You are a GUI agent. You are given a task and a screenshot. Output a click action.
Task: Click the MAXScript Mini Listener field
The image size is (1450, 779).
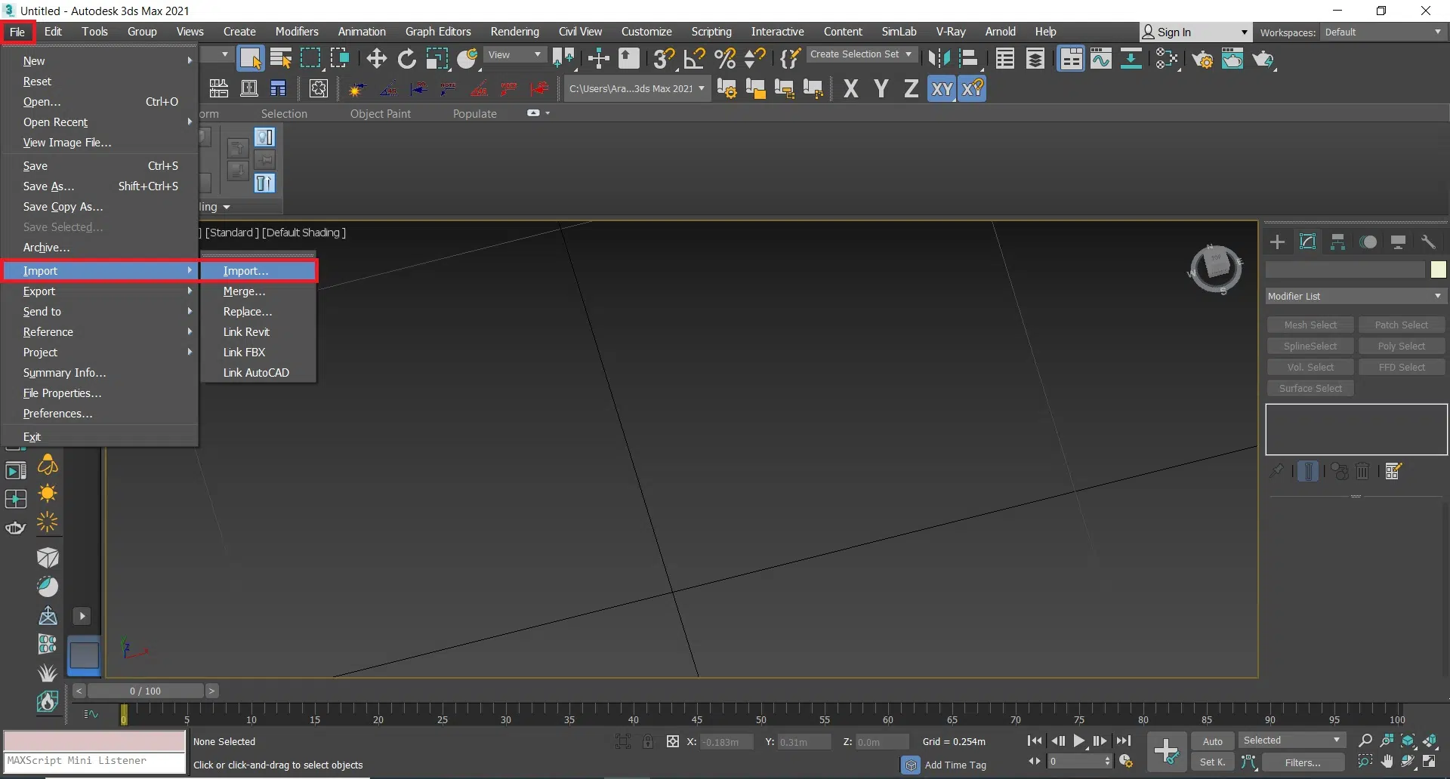tap(94, 761)
